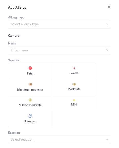
Task: Click the Mild to moderate yellow dot icon
Action: [30, 100]
